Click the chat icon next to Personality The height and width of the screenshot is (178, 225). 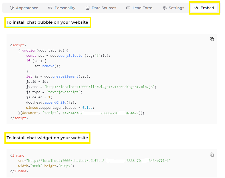(50, 8)
